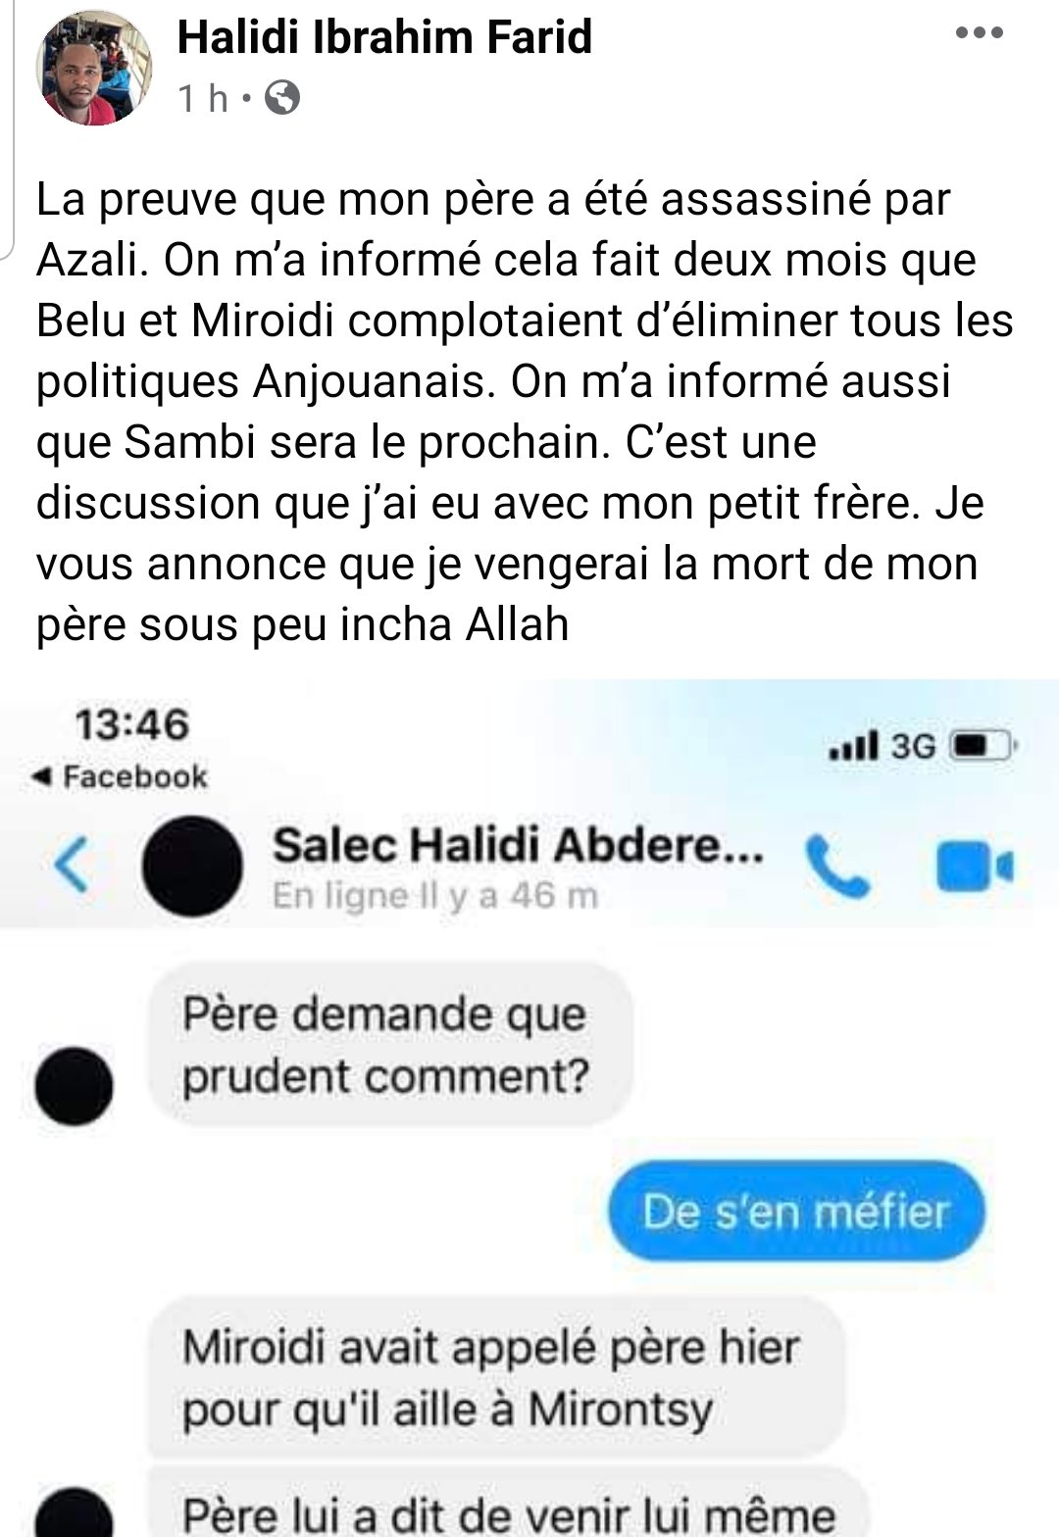
Task: Tap the battery status icon
Action: click(x=984, y=747)
